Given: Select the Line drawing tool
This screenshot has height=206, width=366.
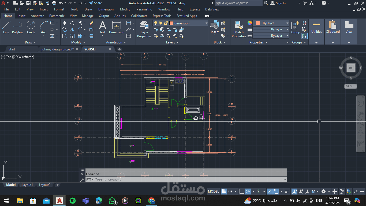Looking at the screenshot, I should [x=6, y=27].
